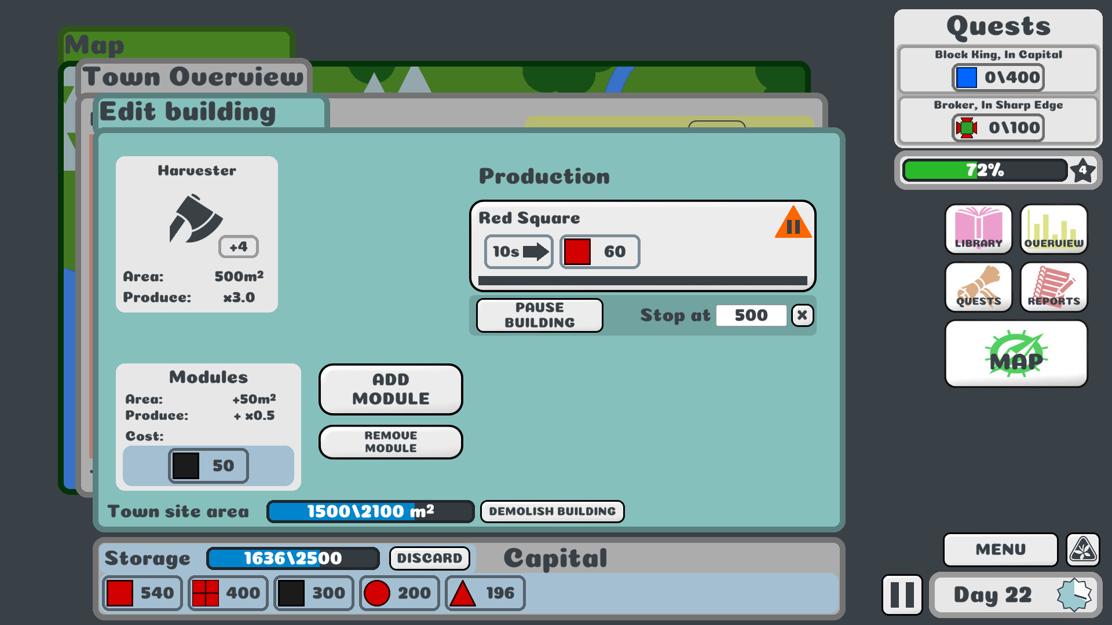Open the Map via the green compass icon
1112x625 pixels.
[1016, 354]
